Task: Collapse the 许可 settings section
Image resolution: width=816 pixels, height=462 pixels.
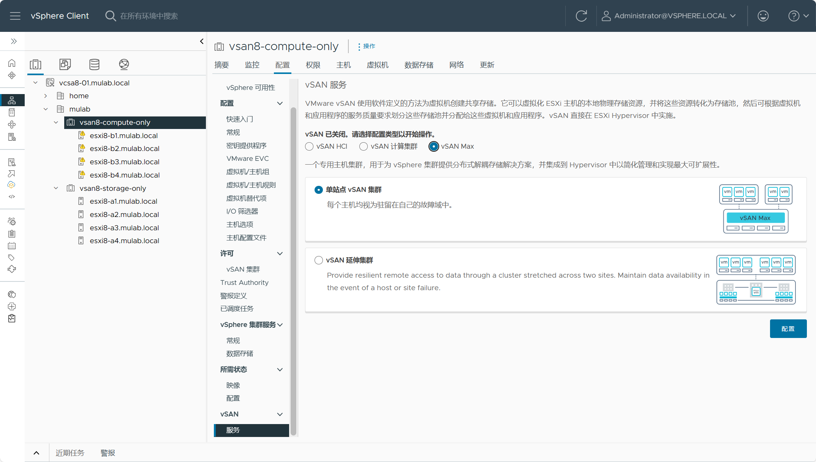Action: (280, 254)
